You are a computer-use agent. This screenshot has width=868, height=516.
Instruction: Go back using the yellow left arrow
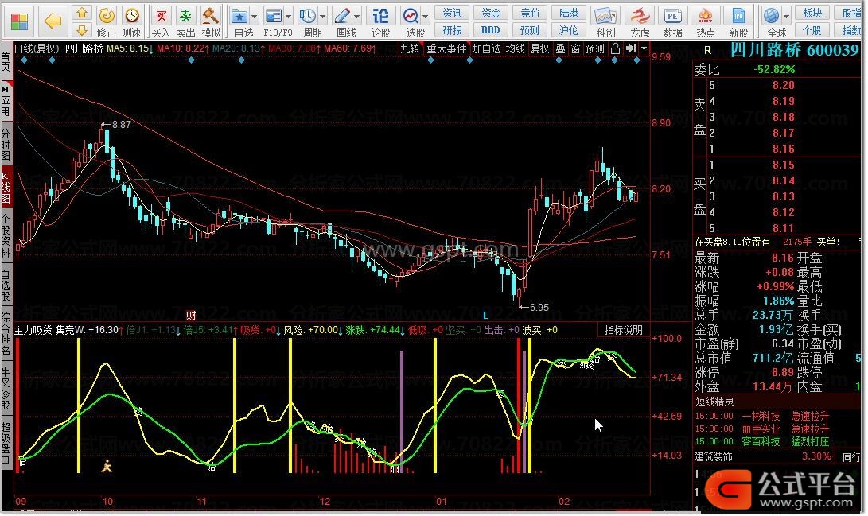click(53, 21)
